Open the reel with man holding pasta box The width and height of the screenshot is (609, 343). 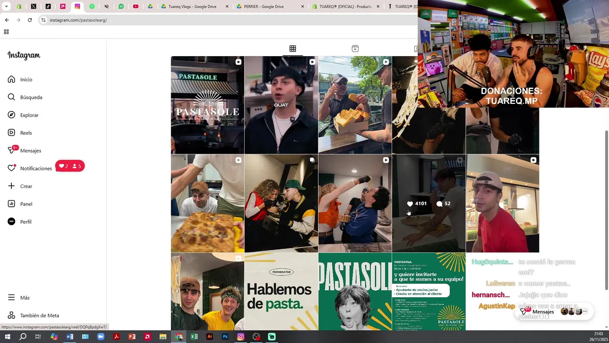[355, 105]
